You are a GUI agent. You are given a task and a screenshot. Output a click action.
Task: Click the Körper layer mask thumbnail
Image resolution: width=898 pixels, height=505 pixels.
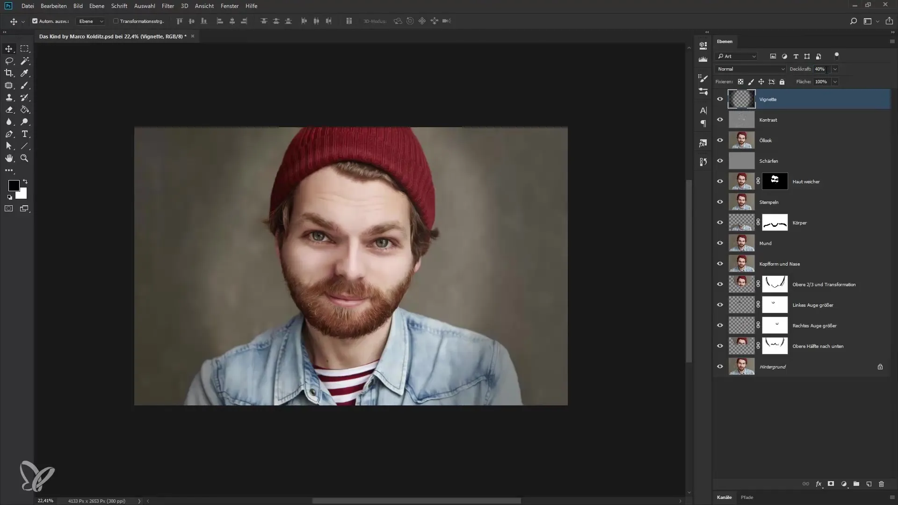[775, 223]
